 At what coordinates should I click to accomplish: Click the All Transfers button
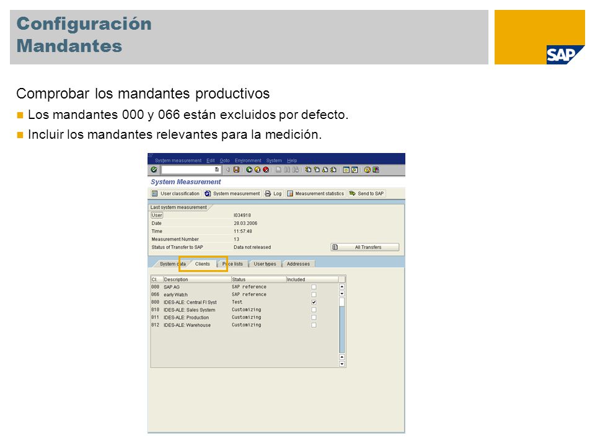click(x=364, y=247)
